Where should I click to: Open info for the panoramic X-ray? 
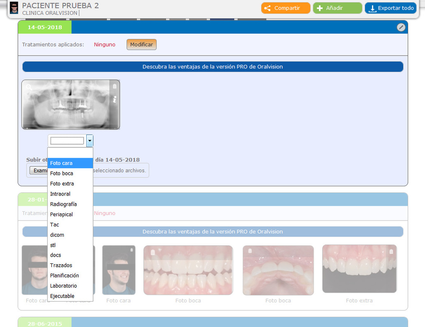click(114, 100)
